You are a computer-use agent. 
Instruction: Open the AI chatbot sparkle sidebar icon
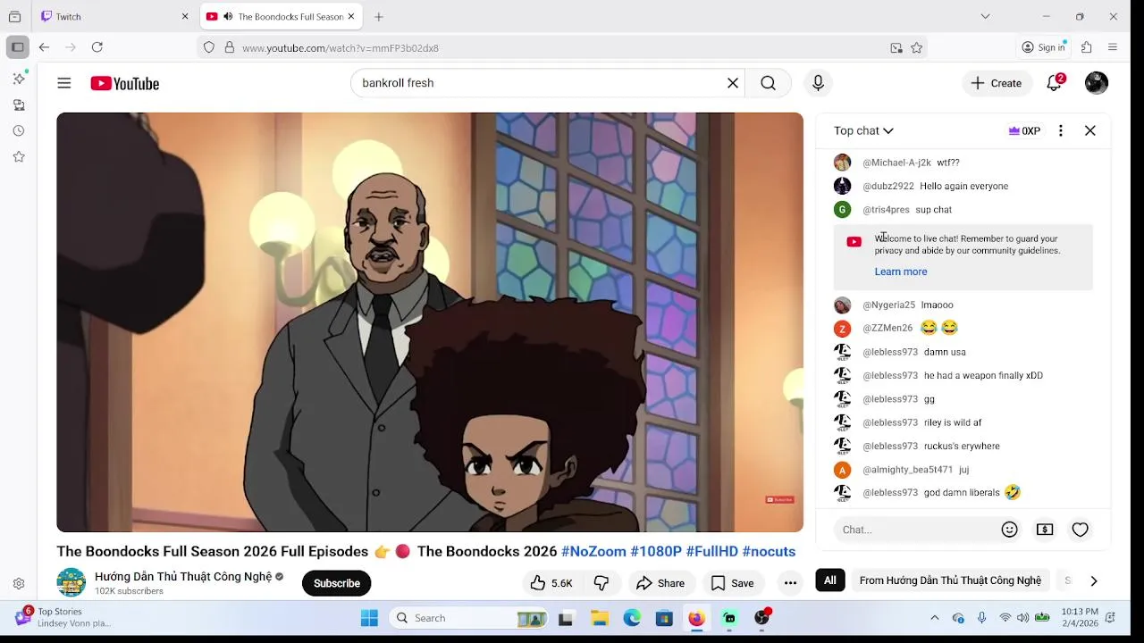(x=19, y=79)
